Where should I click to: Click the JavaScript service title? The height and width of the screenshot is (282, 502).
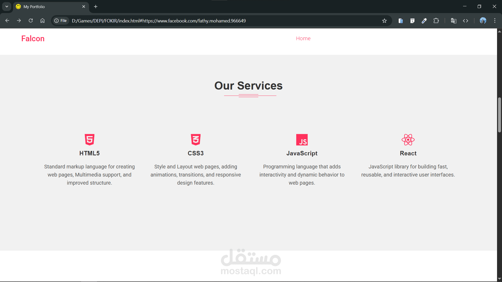(302, 153)
